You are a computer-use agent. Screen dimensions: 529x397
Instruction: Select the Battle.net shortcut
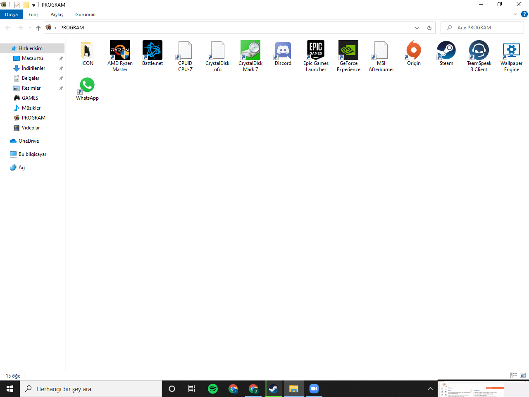pos(153,53)
